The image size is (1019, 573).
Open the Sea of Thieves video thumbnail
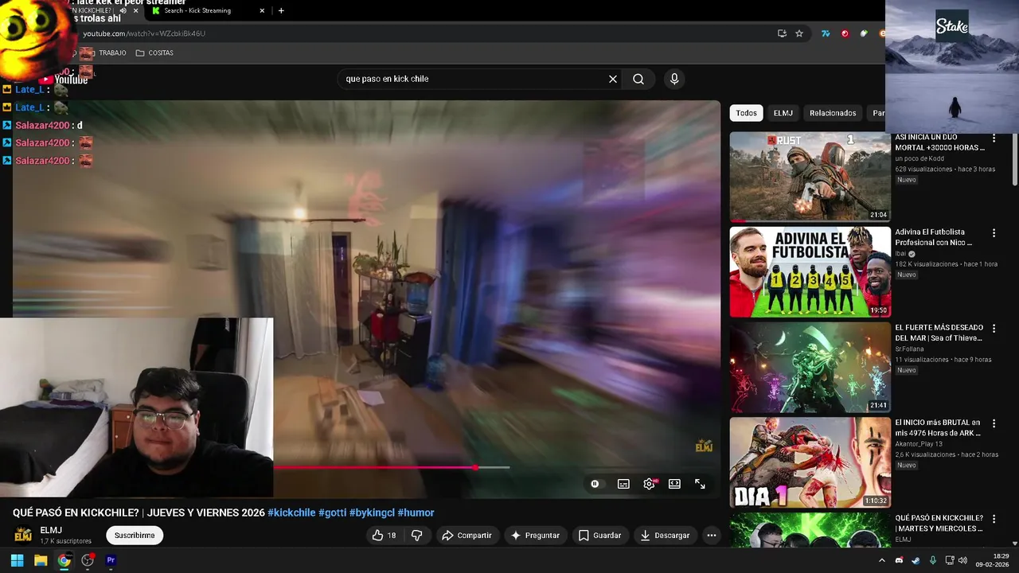point(810,367)
